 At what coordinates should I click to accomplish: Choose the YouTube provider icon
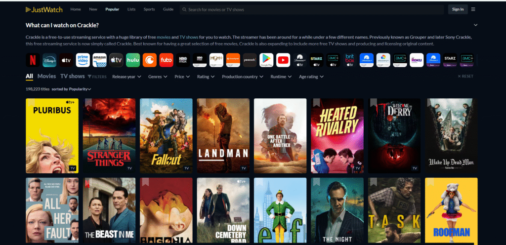(283, 60)
